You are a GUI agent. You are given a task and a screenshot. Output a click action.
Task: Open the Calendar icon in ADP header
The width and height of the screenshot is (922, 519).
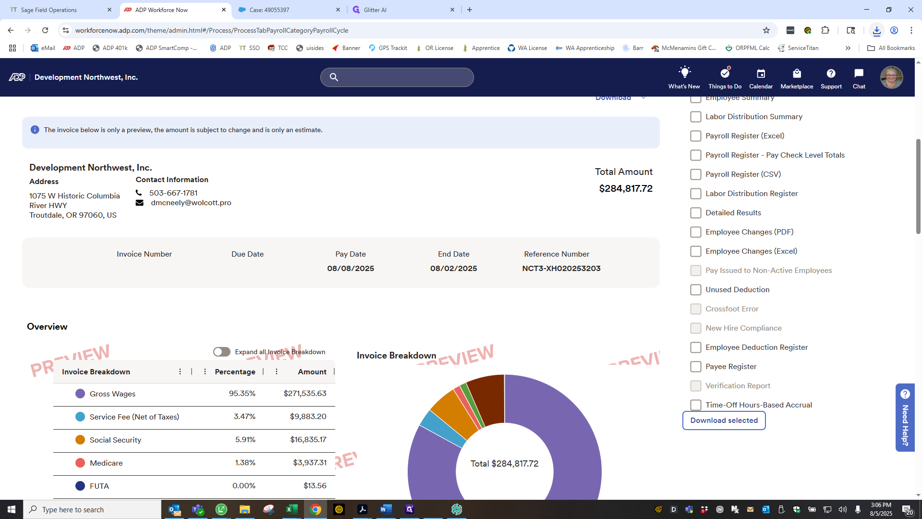click(x=761, y=74)
